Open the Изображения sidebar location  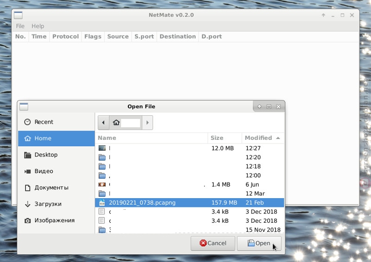[x=56, y=220]
